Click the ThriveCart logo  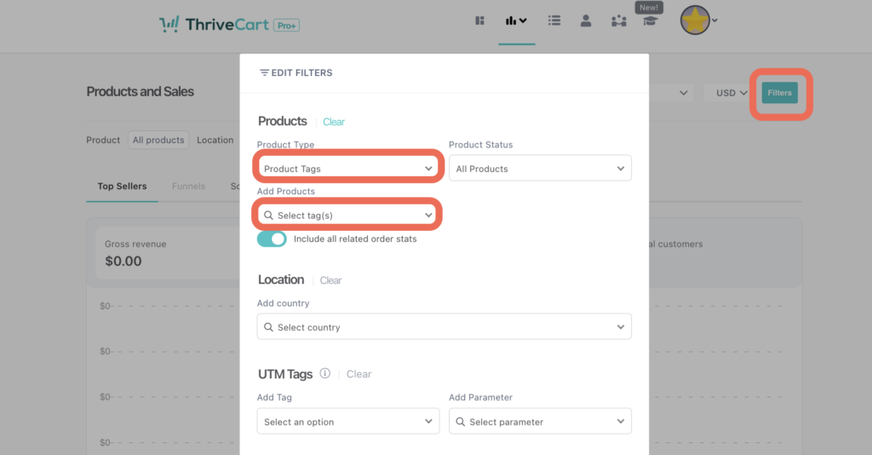(x=228, y=25)
